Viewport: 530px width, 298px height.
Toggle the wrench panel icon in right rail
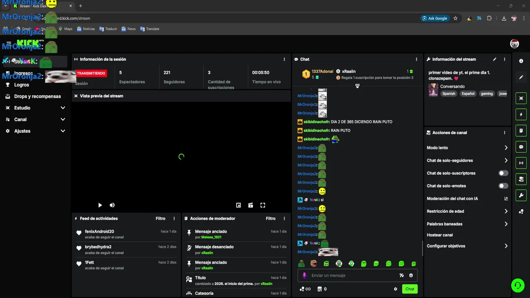click(521, 195)
